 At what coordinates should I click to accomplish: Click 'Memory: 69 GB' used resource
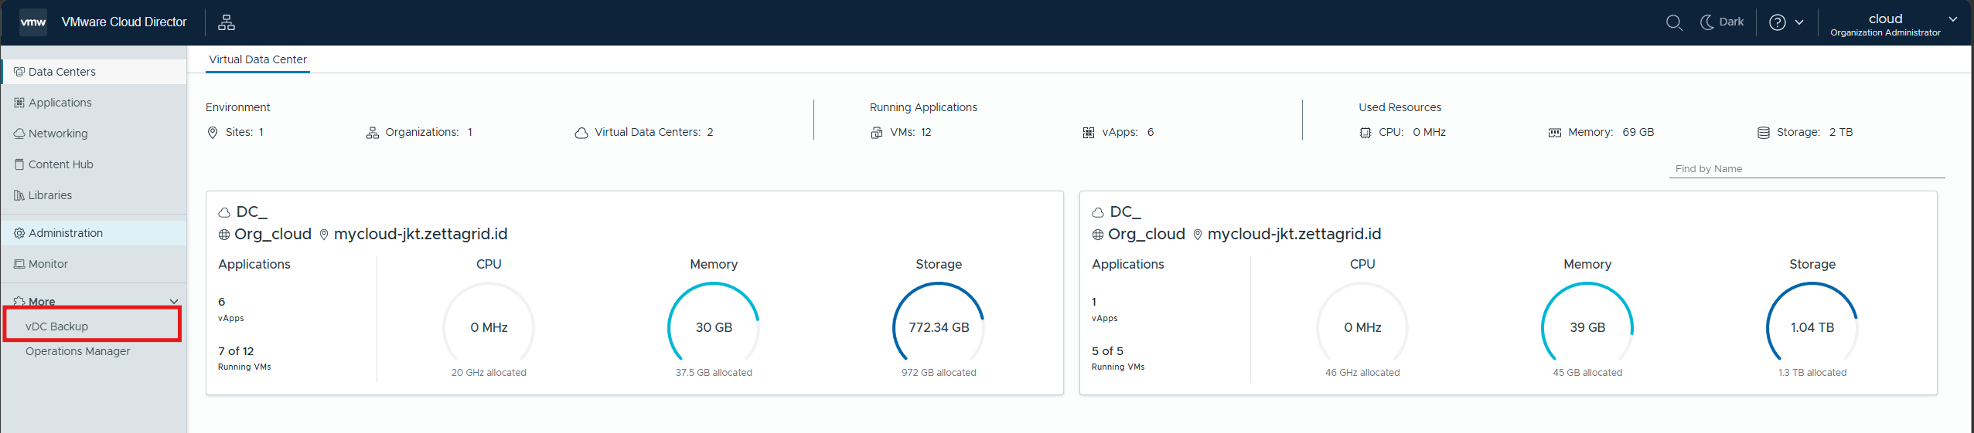[x=1601, y=132]
